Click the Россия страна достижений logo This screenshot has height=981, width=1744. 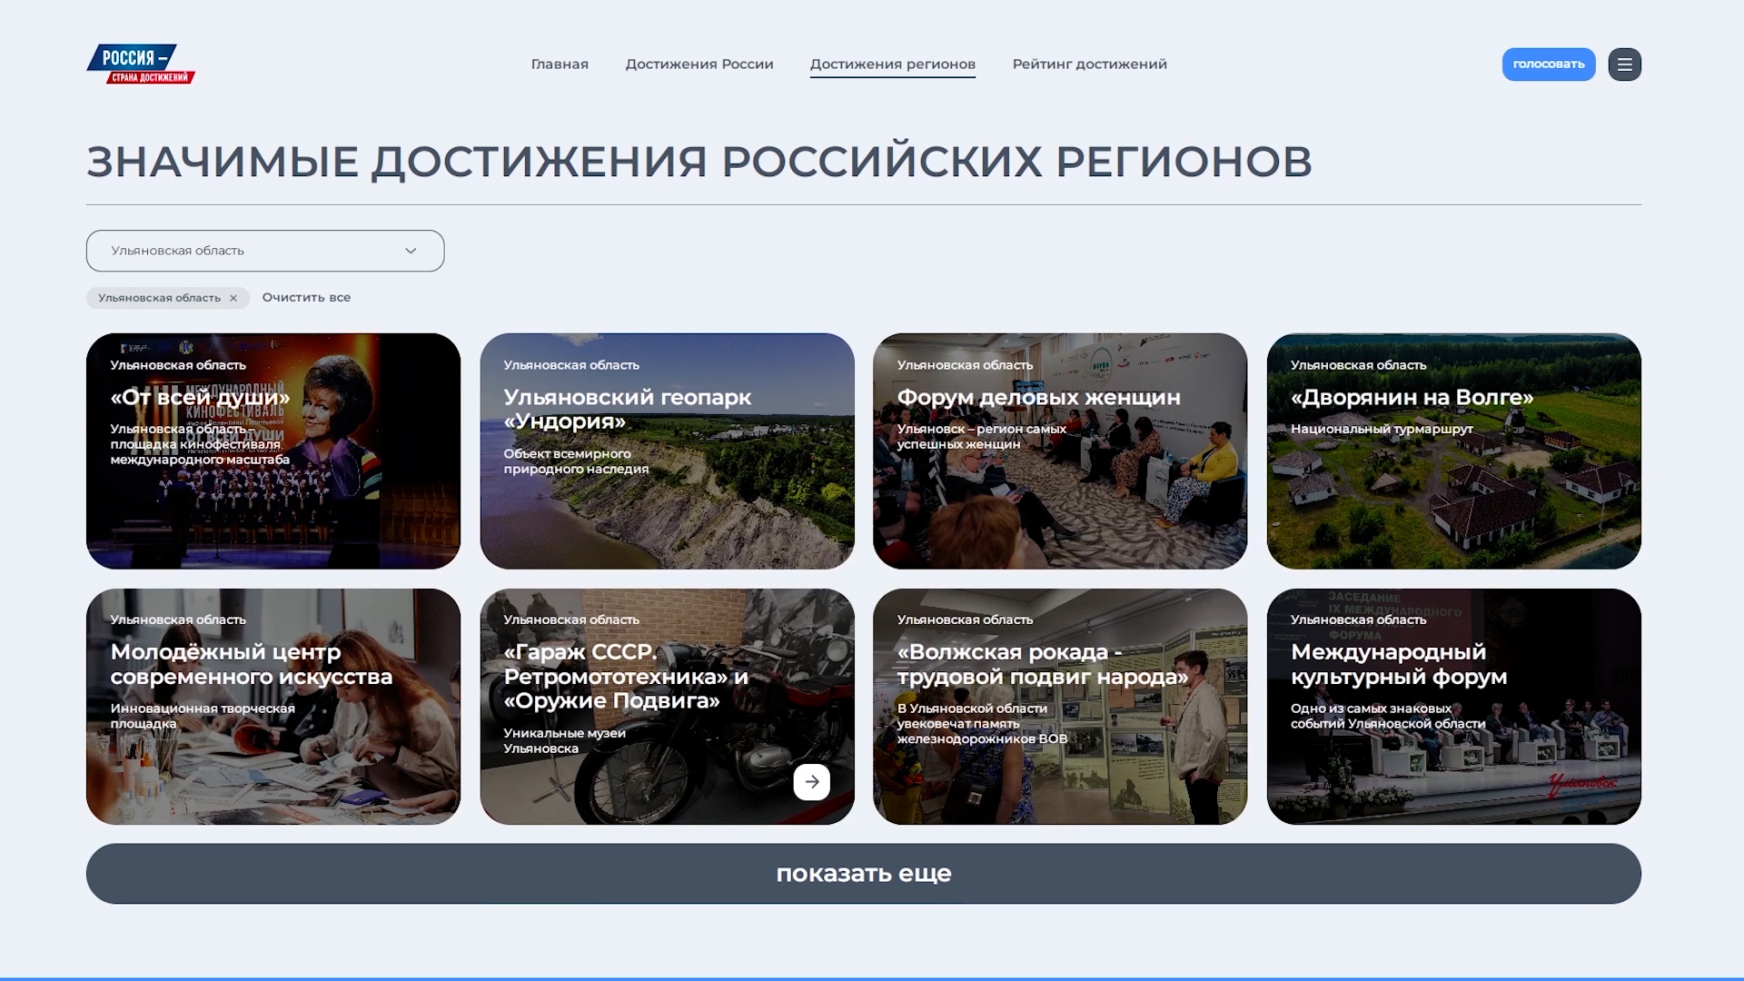(x=141, y=64)
